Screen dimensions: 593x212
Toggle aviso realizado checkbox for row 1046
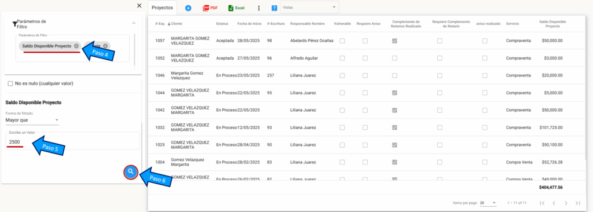(x=485, y=75)
